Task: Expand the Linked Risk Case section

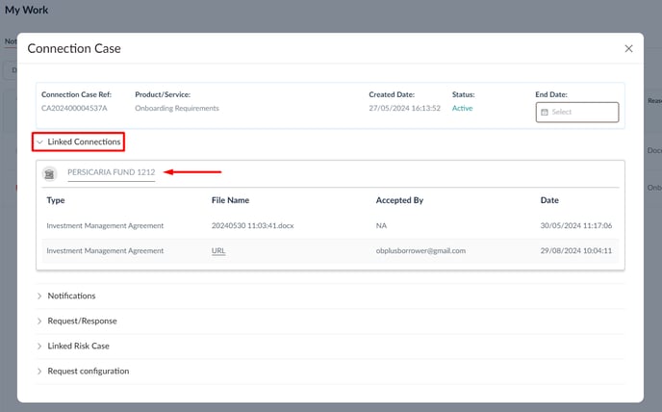Action: (73, 347)
